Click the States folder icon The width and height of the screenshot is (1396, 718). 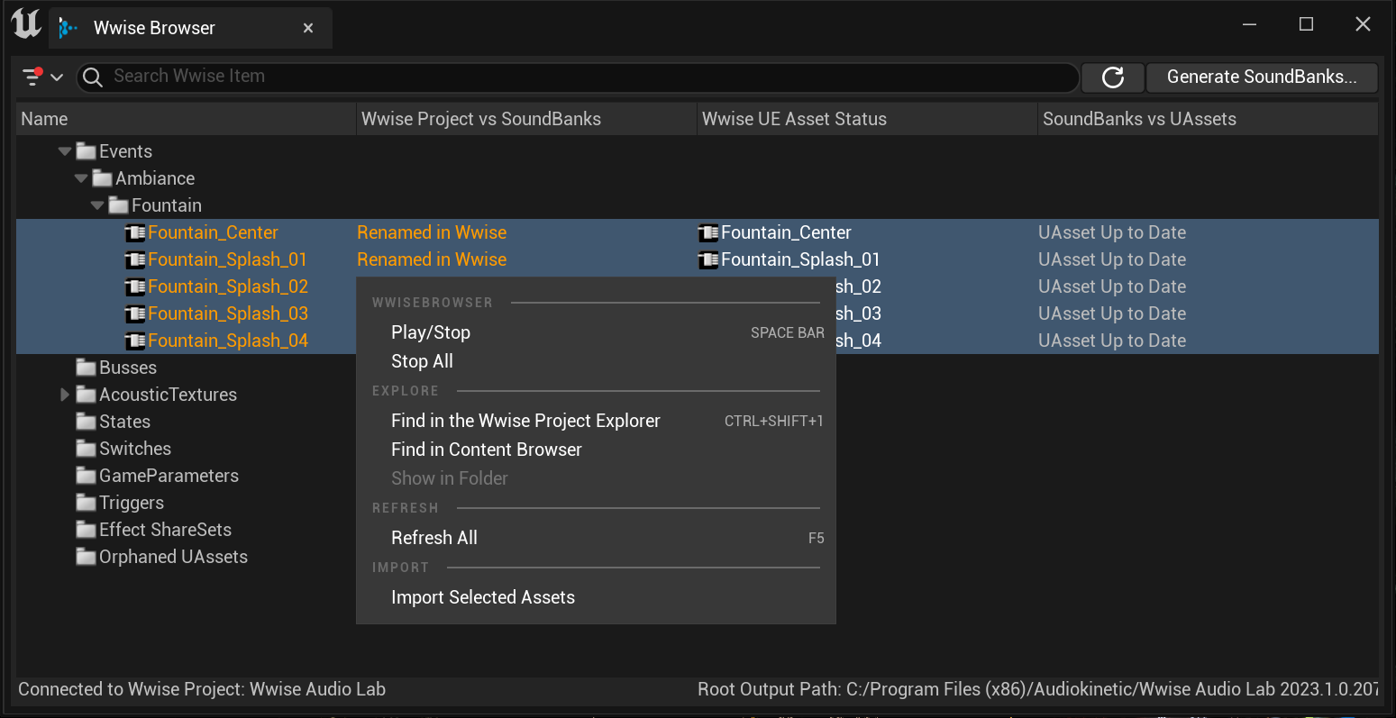pyautogui.click(x=86, y=422)
